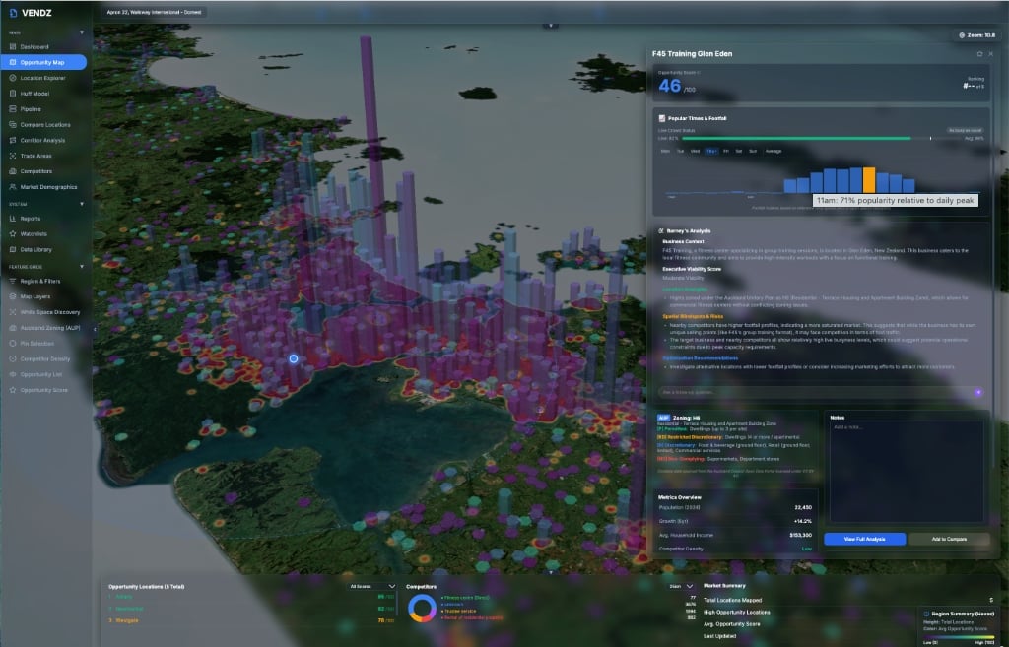Image resolution: width=1009 pixels, height=647 pixels.
Task: Collapse the MAIN sidebar section
Action: coord(82,32)
